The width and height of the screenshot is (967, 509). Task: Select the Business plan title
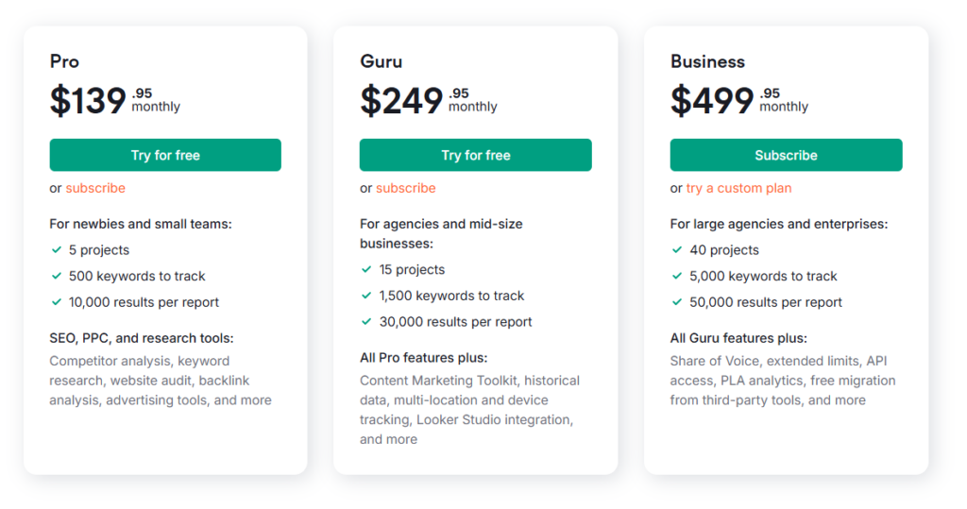707,61
